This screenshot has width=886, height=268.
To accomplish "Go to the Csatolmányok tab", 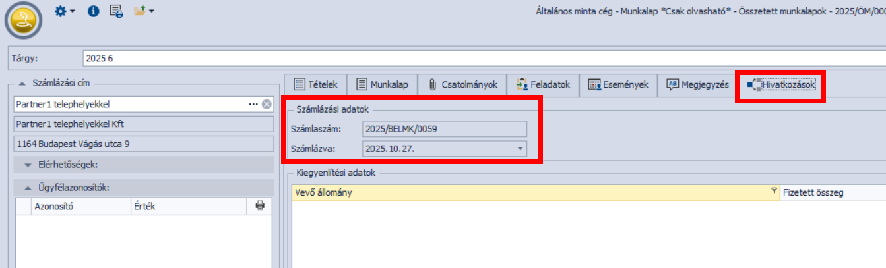I will 462,84.
